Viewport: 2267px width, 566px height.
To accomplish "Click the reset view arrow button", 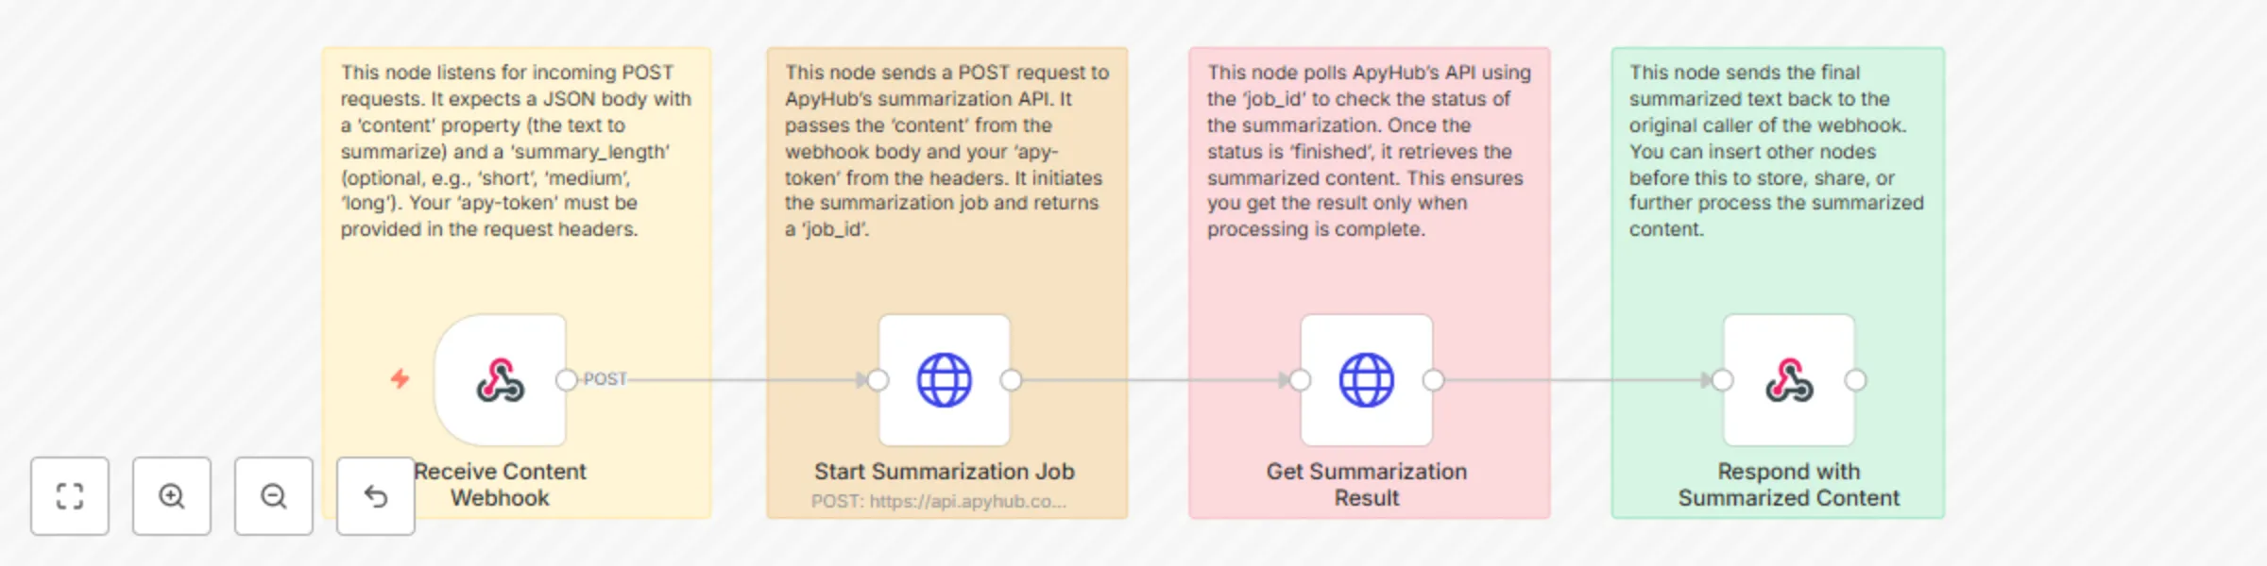I will (x=375, y=494).
